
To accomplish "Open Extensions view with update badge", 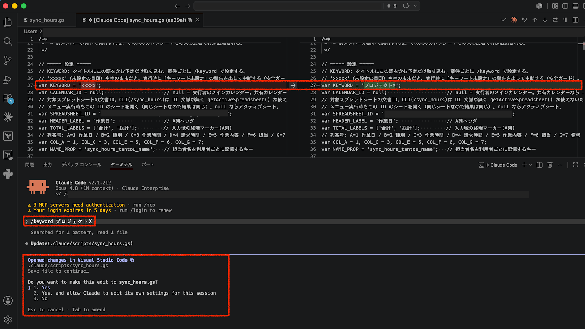I will [8, 98].
